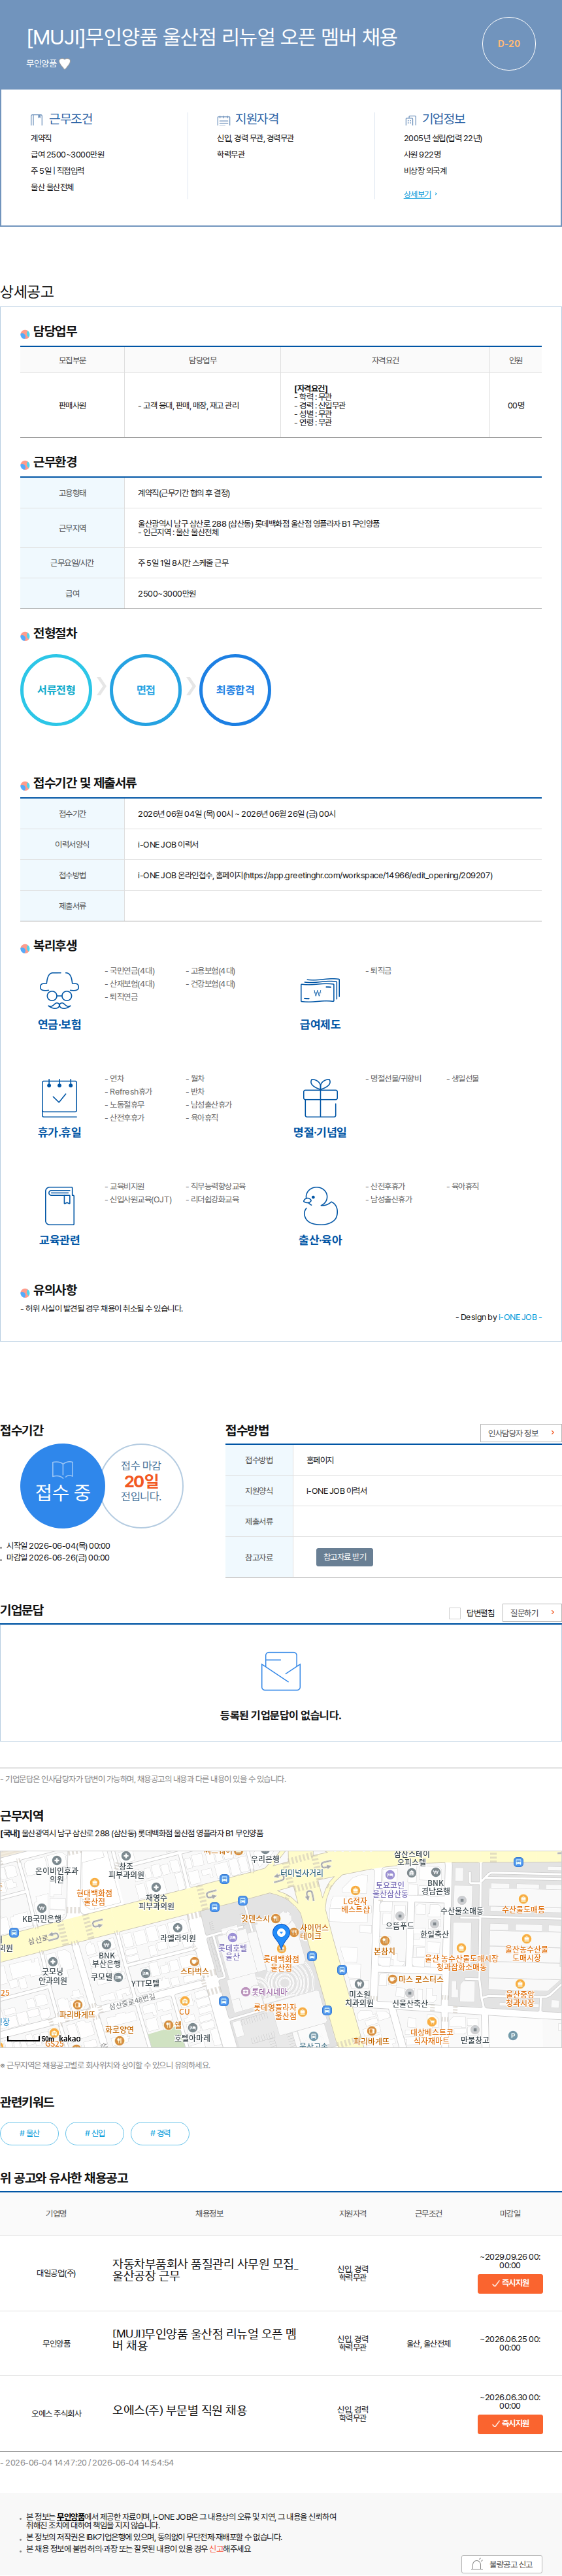Click the 현대백화점 울산점 map label
562x2576 pixels.
point(94,1898)
